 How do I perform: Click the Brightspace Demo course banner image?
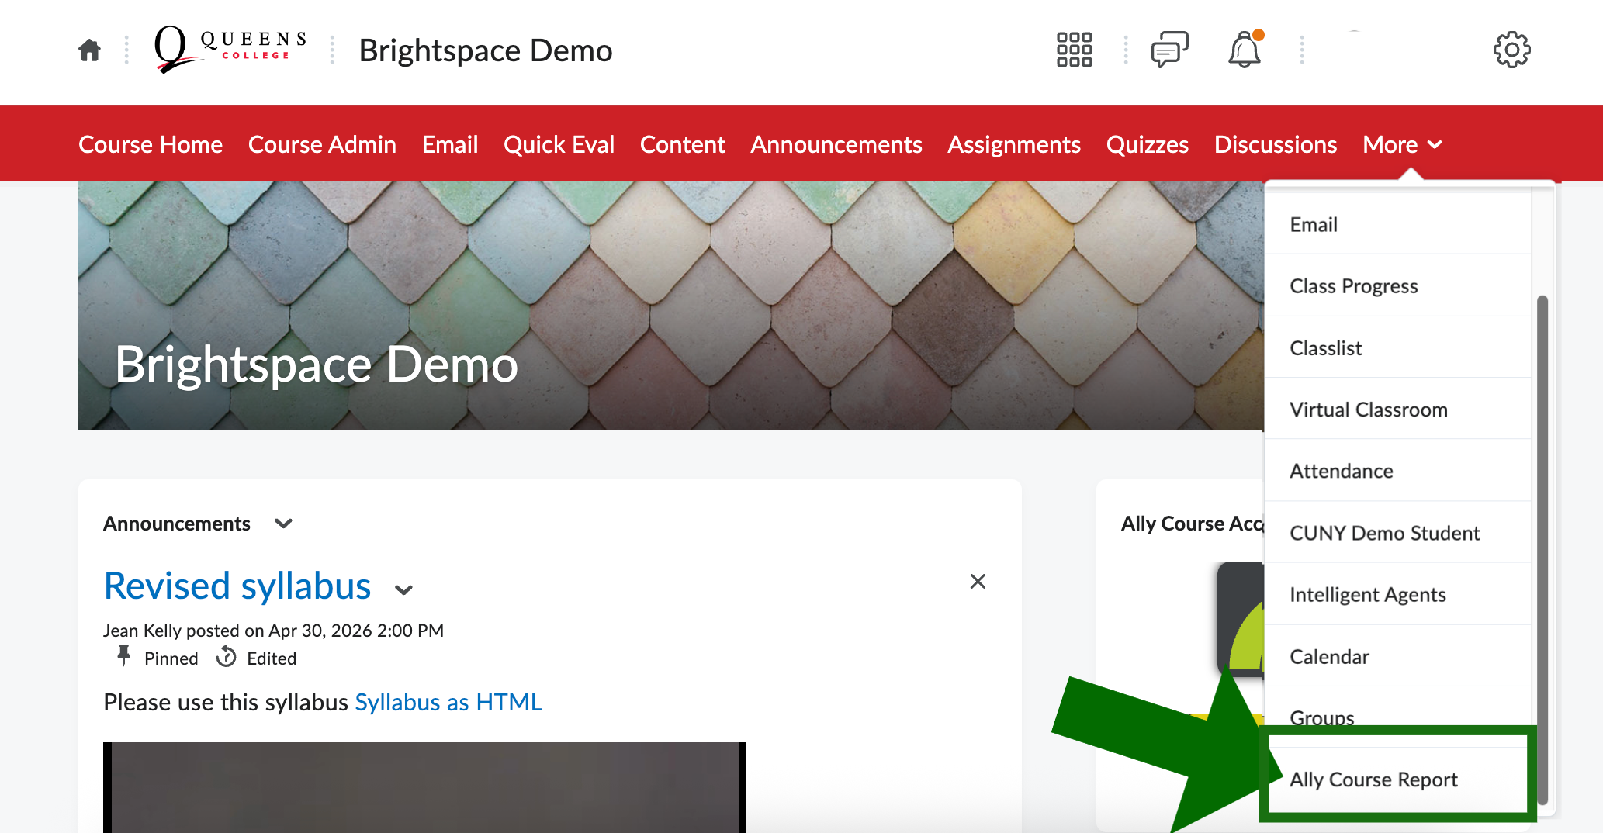tap(671, 306)
